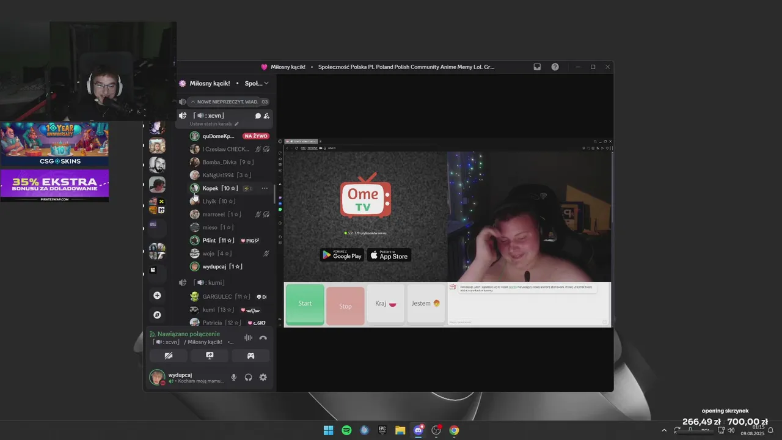Select user P4int in voice list
This screenshot has height=440, width=782.
click(x=218, y=241)
